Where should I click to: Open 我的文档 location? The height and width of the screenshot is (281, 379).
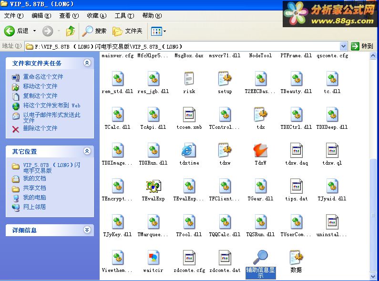(34, 178)
